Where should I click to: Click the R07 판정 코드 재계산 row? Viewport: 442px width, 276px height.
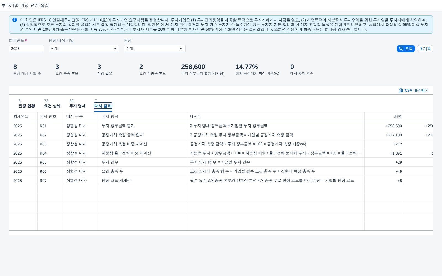(x=221, y=181)
